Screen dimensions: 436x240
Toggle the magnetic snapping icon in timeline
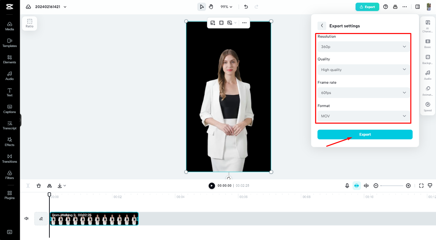[357, 186]
